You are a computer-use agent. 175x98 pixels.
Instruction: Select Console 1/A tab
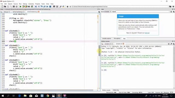point(108,44)
